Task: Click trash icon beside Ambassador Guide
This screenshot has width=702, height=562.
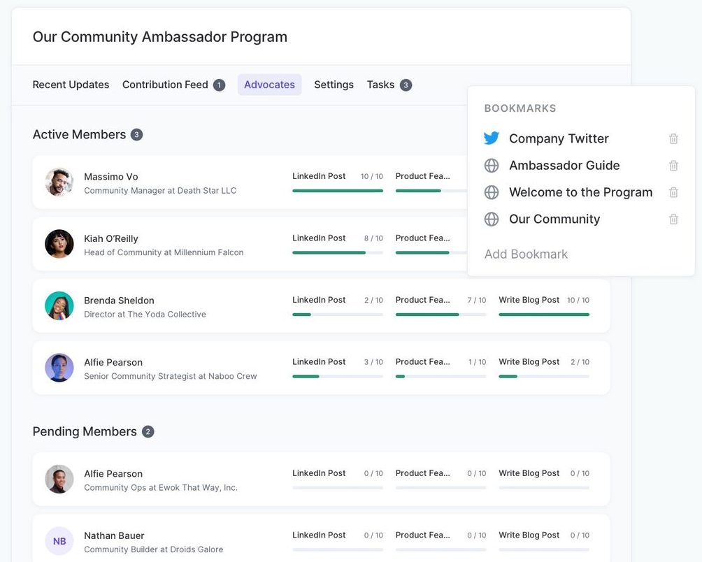Action: (673, 166)
